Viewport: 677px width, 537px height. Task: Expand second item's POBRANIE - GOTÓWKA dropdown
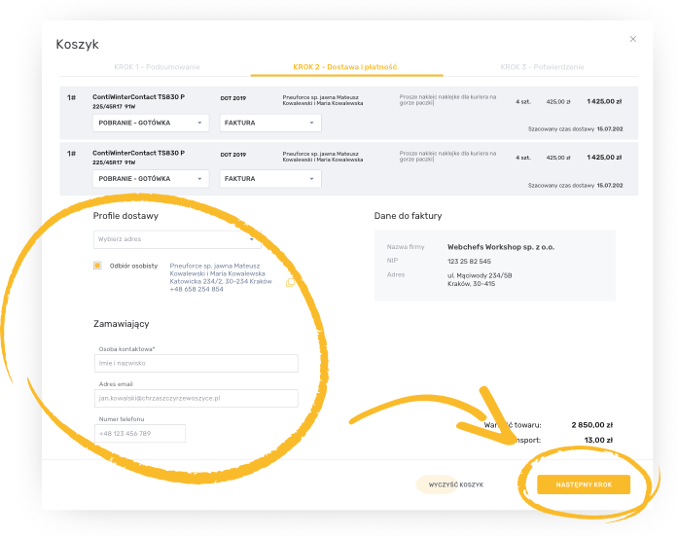[x=151, y=179]
